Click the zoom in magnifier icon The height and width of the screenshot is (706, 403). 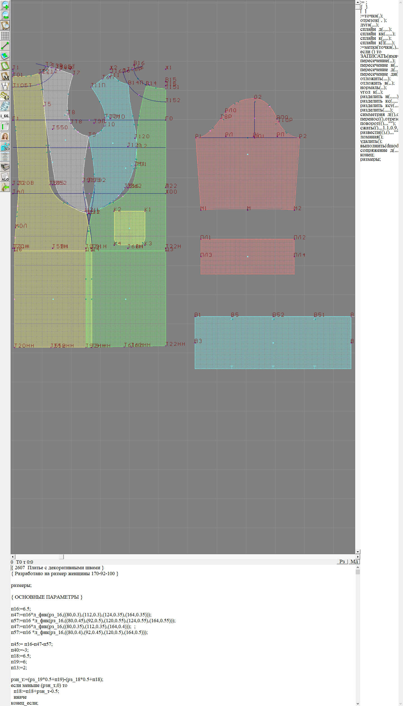(x=5, y=5)
